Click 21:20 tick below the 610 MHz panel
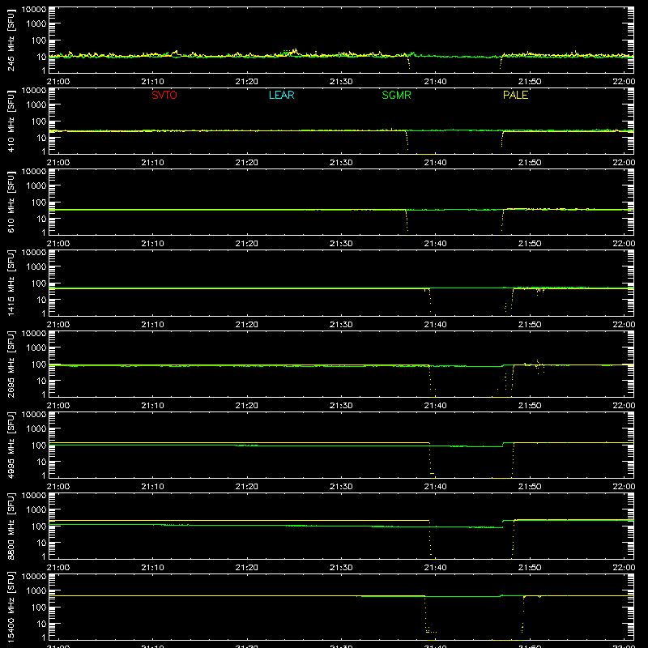The width and height of the screenshot is (648, 648). coord(247,244)
